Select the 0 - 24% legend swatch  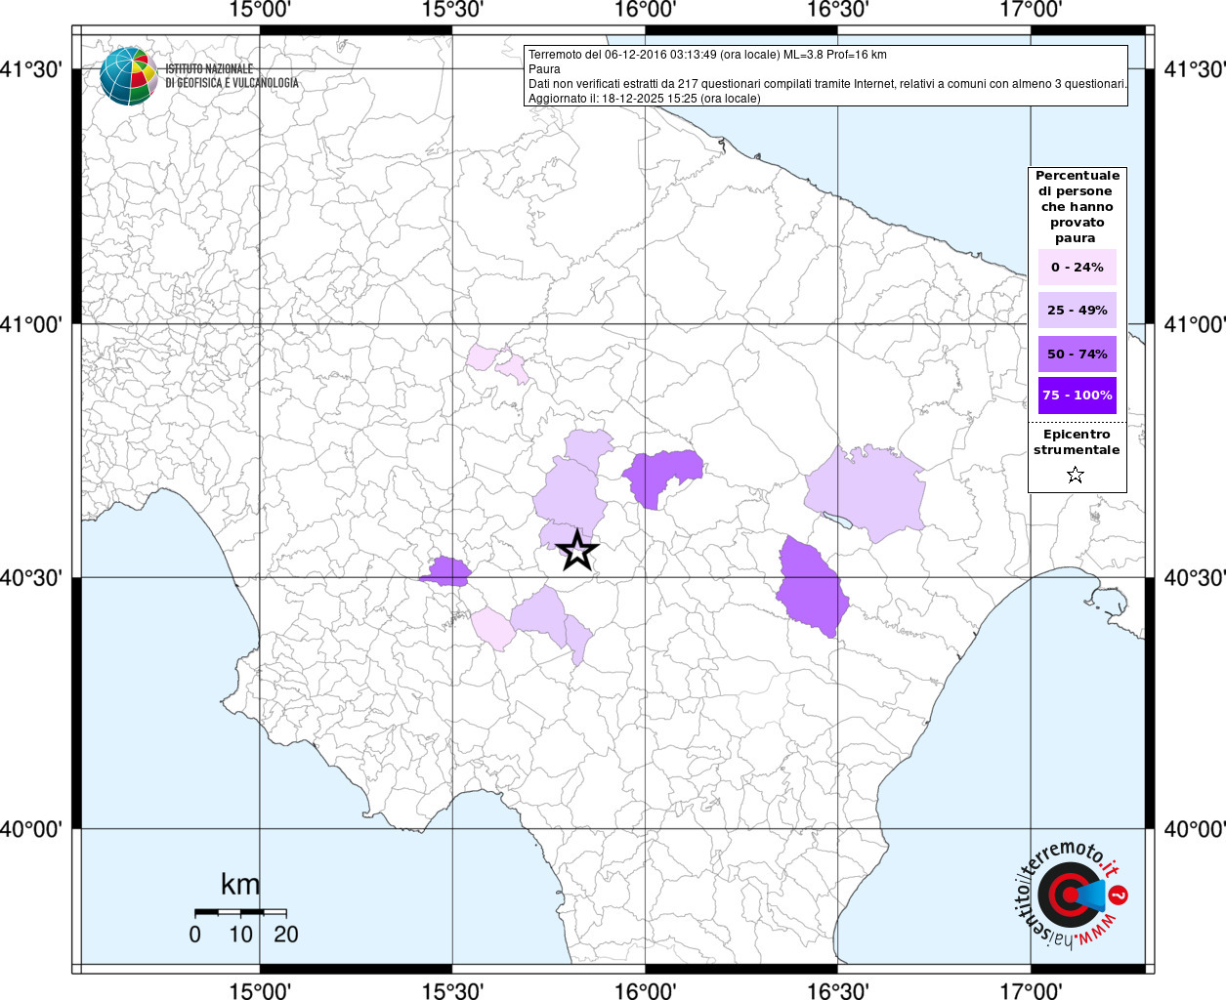pos(1077,268)
